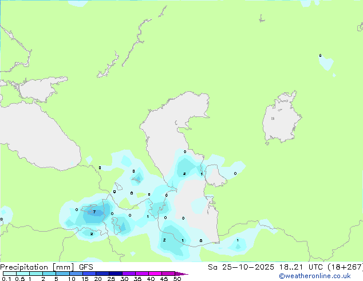Image resolution: width=363 pixels, height=281 pixels.
Task: Click the "18..21 UTC" time text
Action: coord(301,267)
